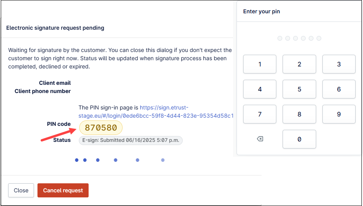Hit the 8 key on keypad

click(x=299, y=114)
